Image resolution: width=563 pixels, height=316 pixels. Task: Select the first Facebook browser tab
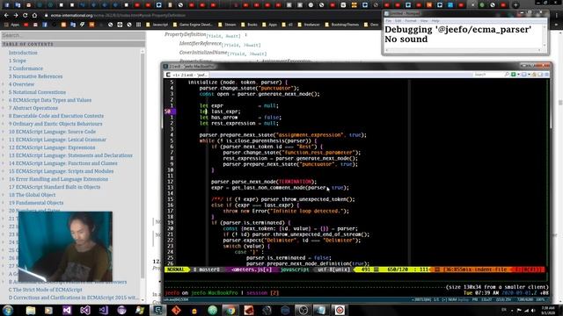(x=7, y=5)
